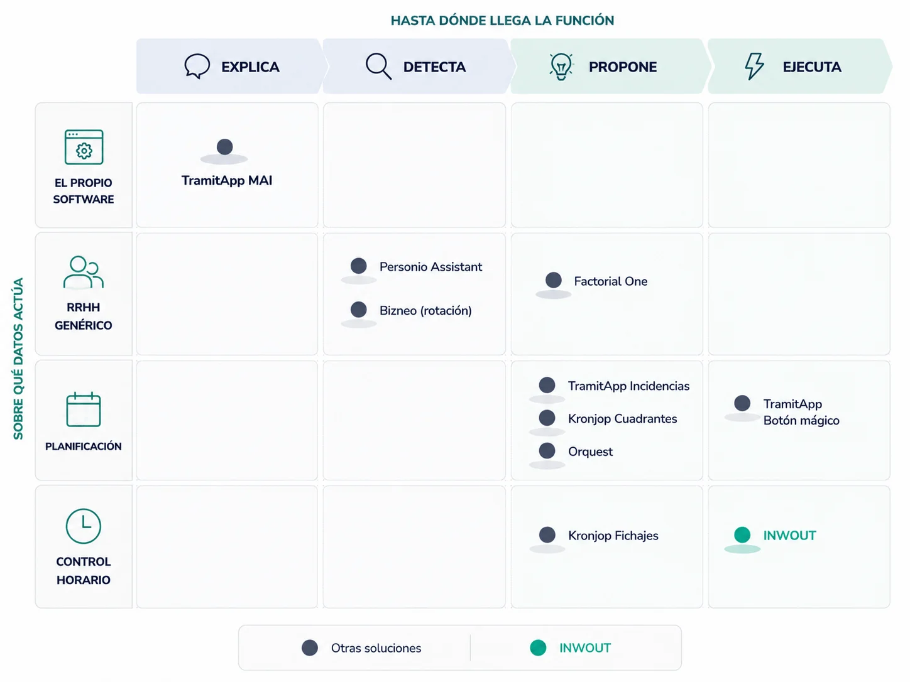Click the magnifying glass icon beside DETECTA
910x682 pixels.
click(378, 66)
